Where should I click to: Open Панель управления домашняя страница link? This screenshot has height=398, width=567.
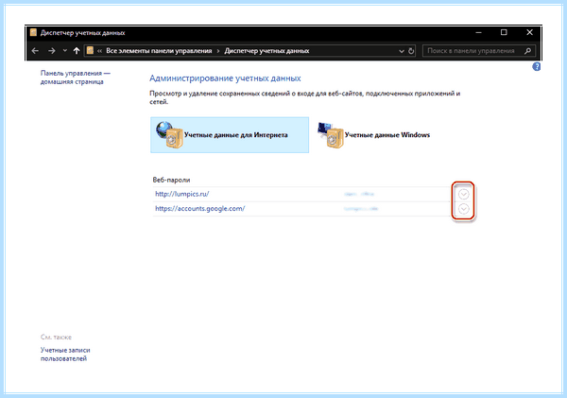(76, 78)
